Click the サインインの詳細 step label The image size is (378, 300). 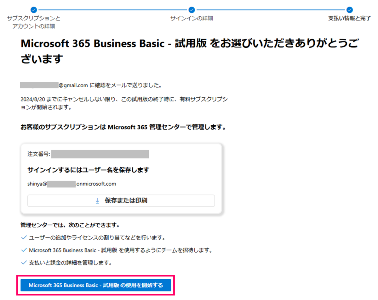tap(192, 18)
